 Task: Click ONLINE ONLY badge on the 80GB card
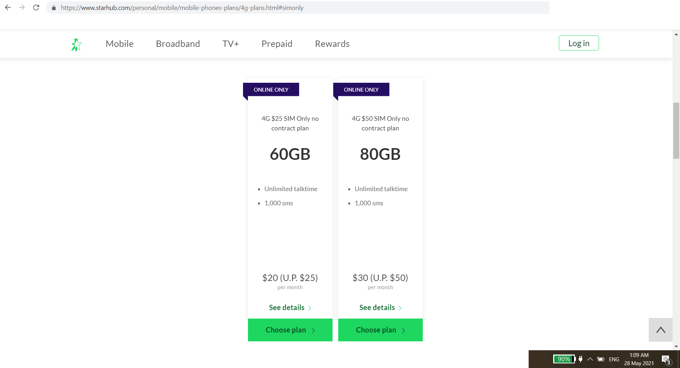361,90
